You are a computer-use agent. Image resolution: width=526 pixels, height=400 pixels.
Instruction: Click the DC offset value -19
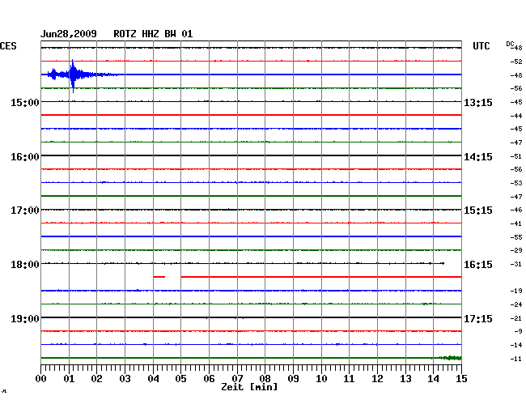coord(516,291)
